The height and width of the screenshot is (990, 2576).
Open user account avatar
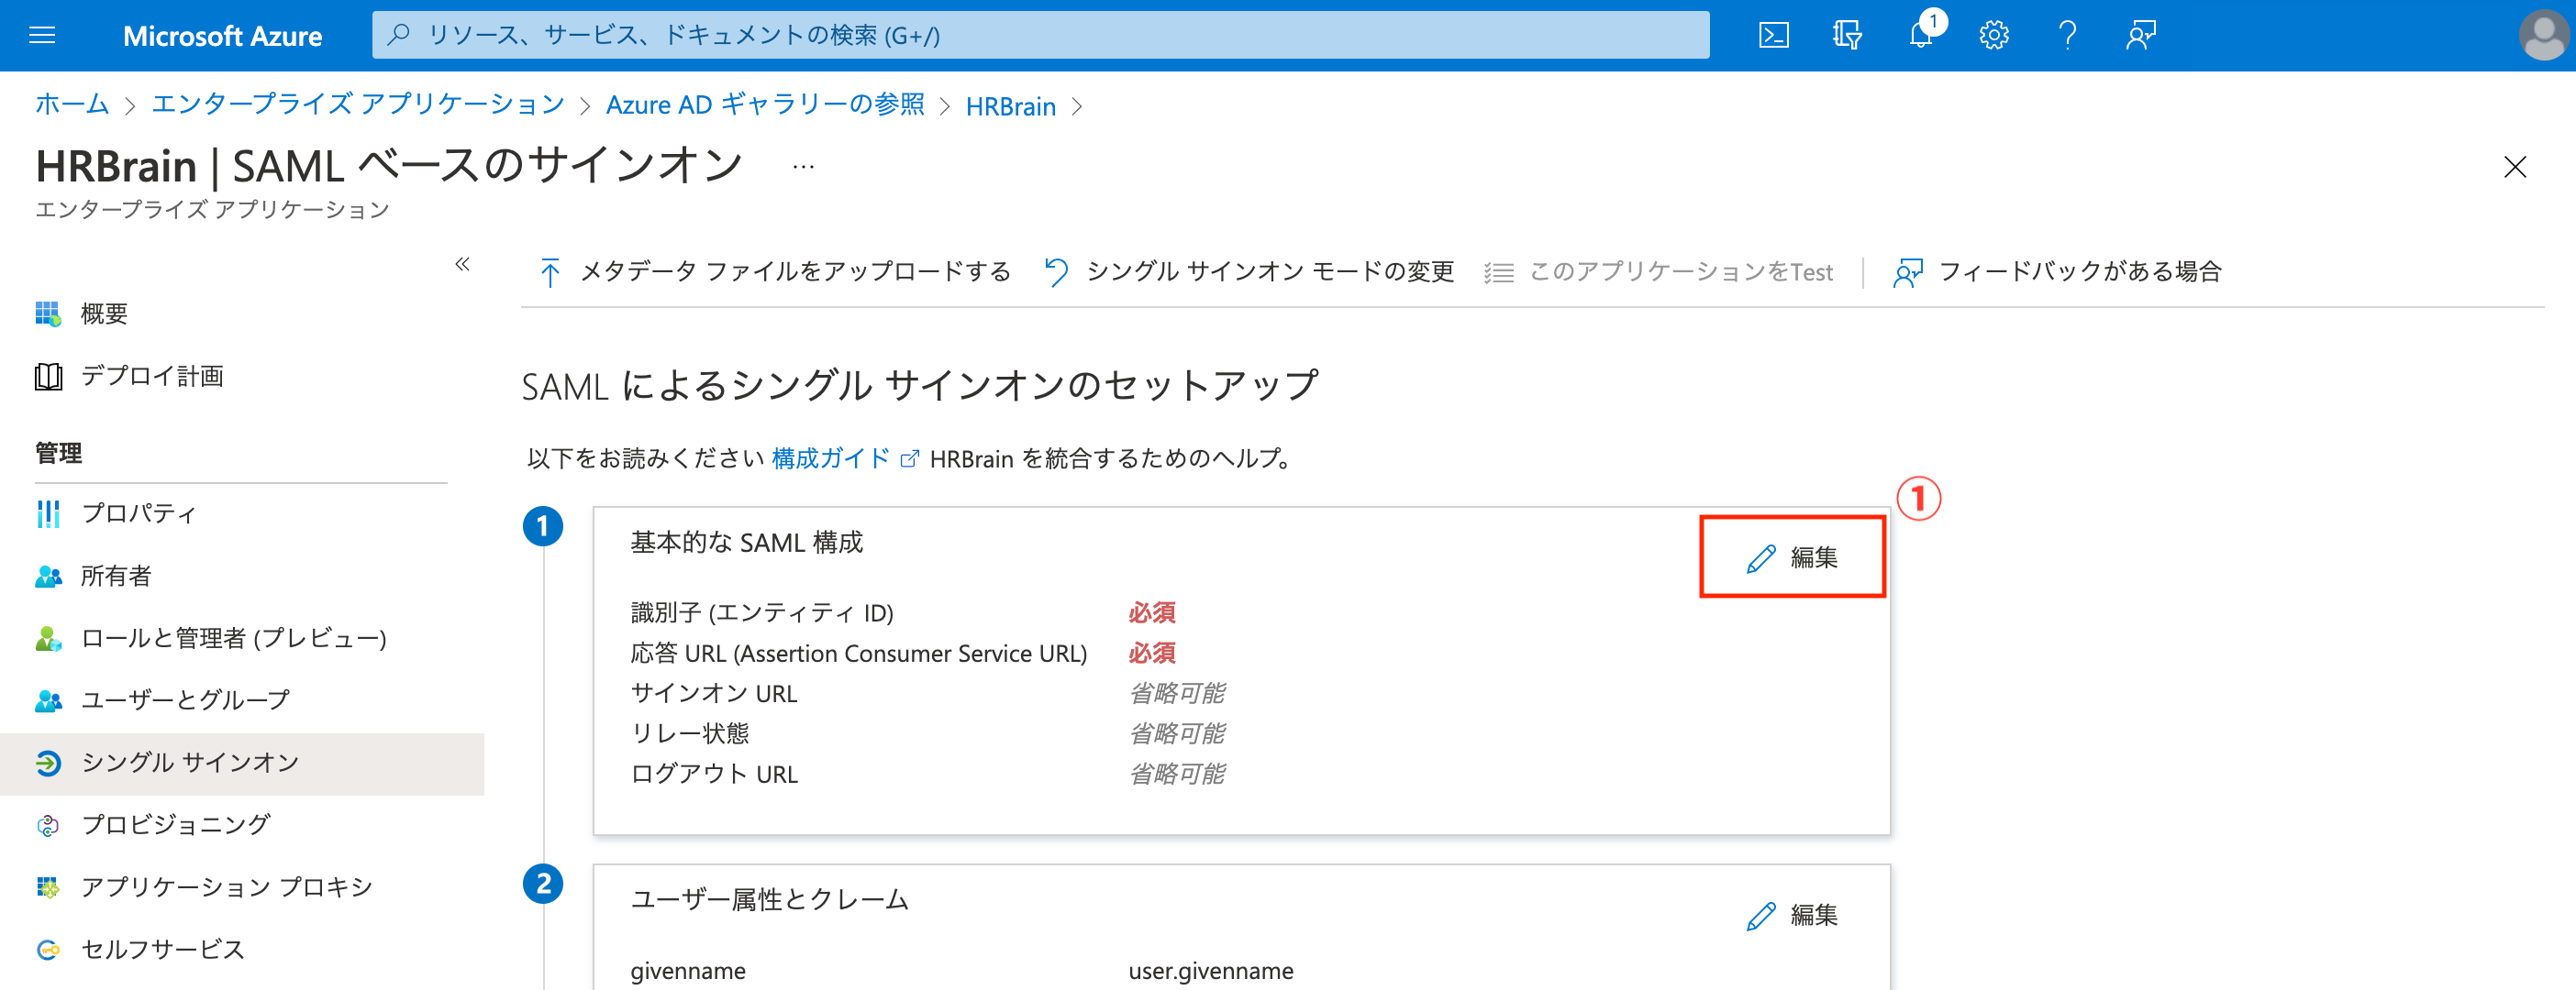tap(2542, 36)
